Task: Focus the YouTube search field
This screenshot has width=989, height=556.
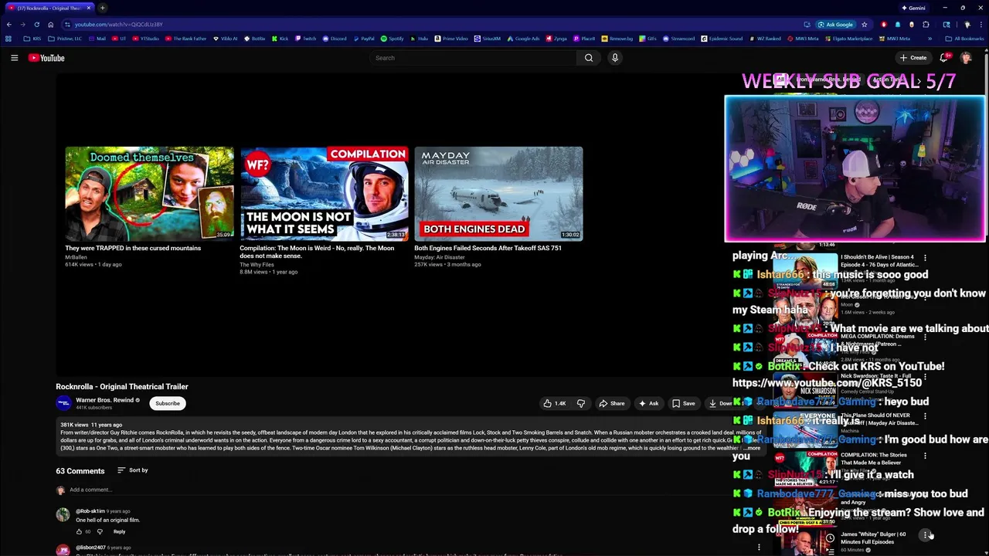Action: [x=473, y=58]
